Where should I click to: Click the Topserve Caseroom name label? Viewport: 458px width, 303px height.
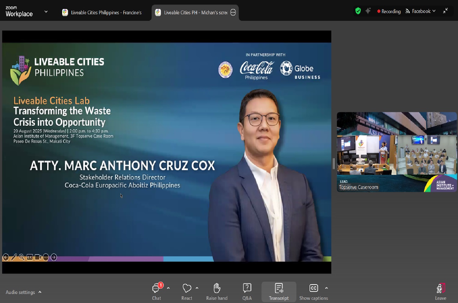[358, 187]
